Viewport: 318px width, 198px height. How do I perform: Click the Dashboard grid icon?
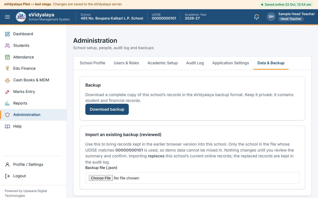coord(7,34)
